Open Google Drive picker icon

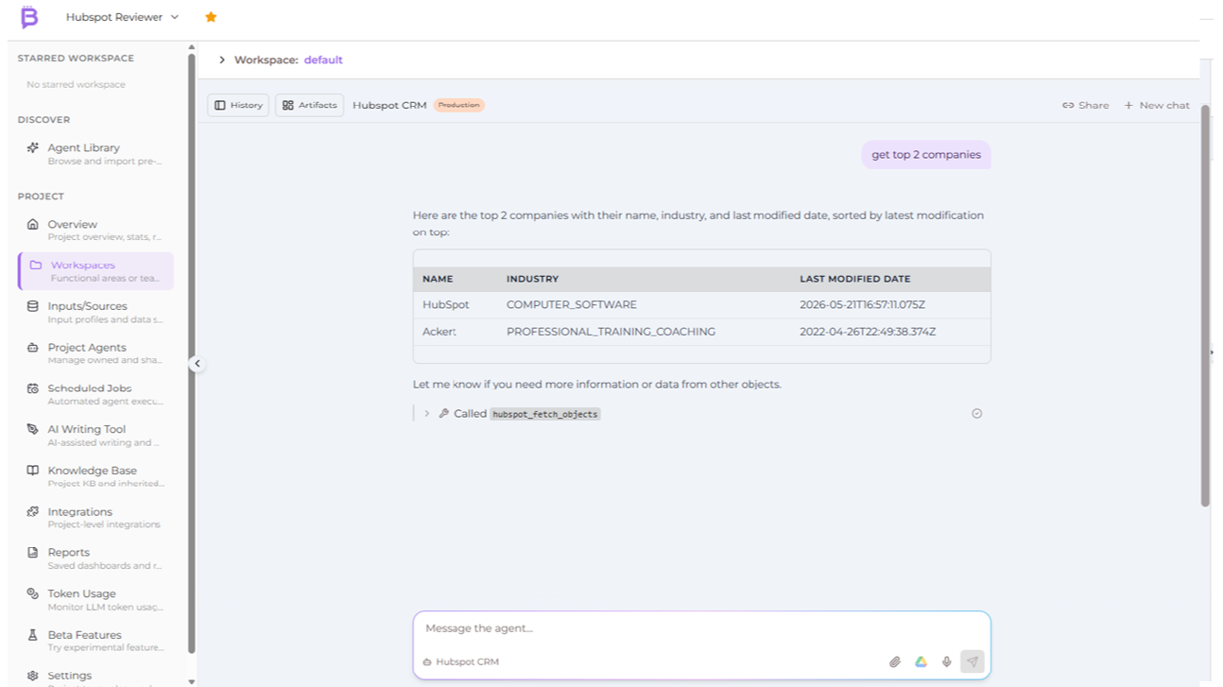(x=921, y=662)
